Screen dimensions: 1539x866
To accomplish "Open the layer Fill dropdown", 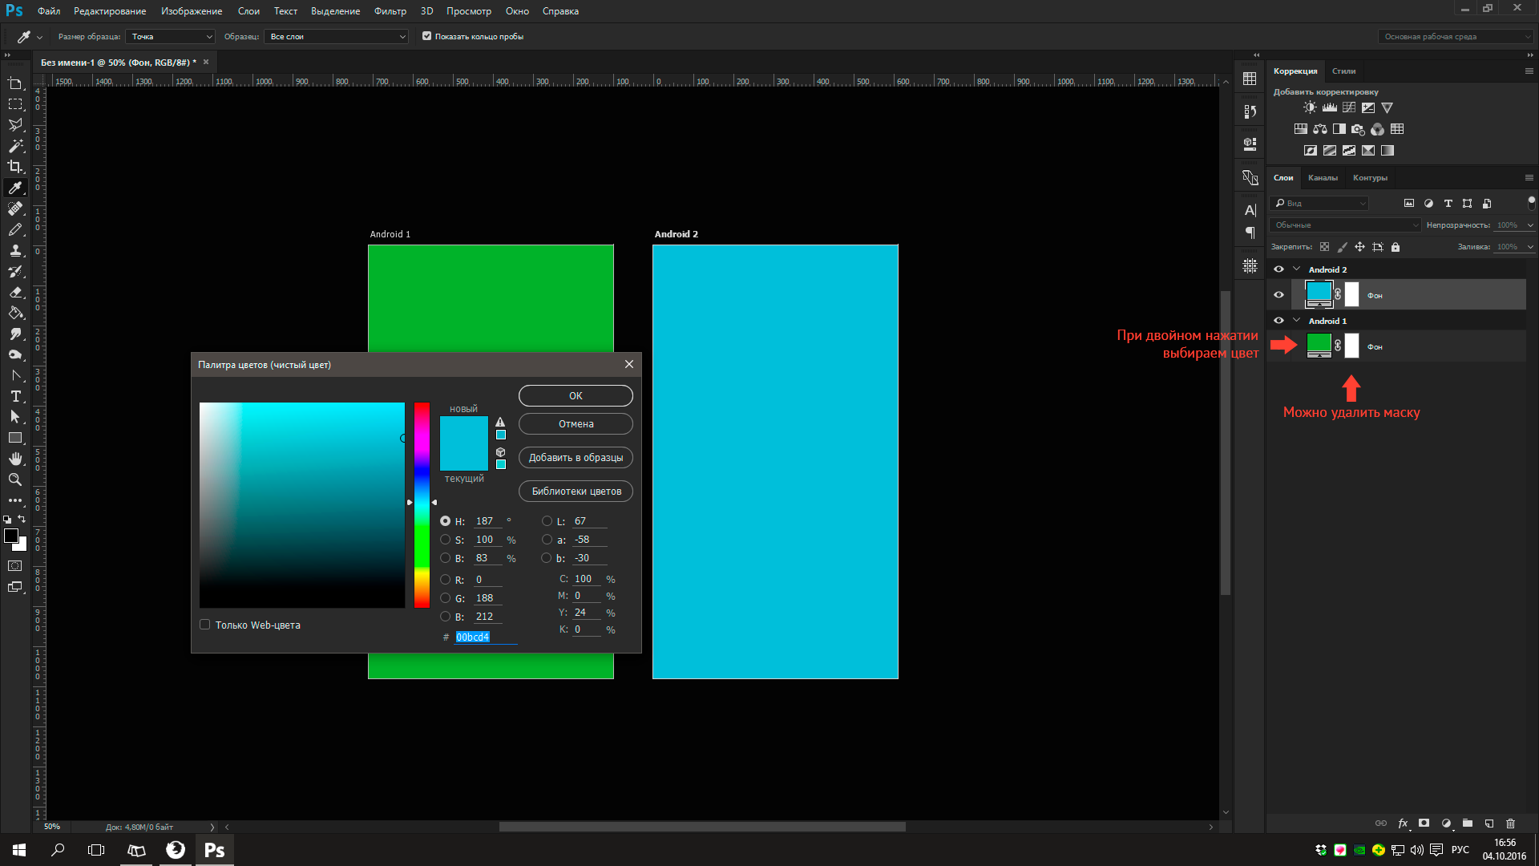I will (x=1530, y=247).
